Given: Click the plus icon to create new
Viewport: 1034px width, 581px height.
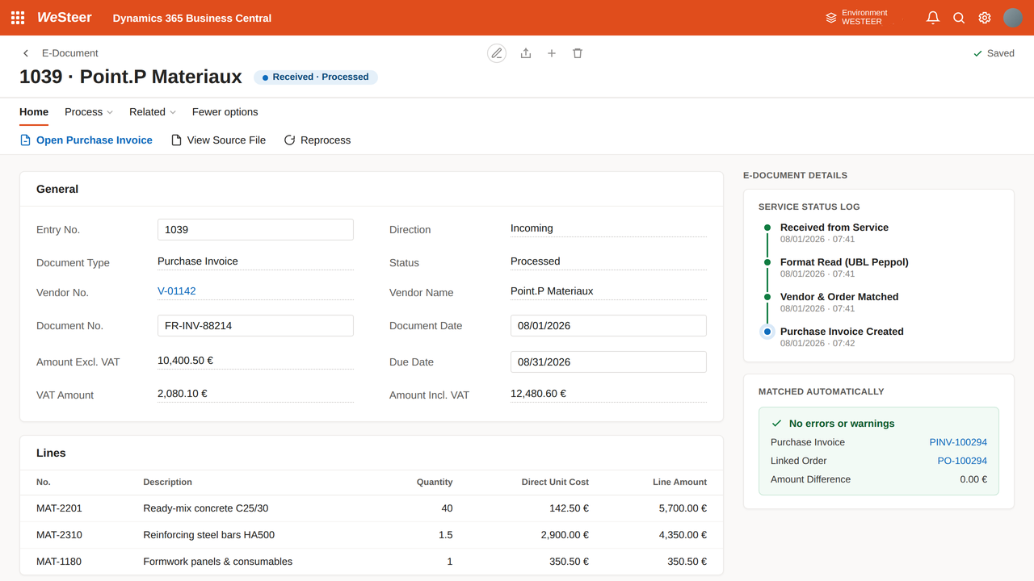Looking at the screenshot, I should (x=552, y=53).
